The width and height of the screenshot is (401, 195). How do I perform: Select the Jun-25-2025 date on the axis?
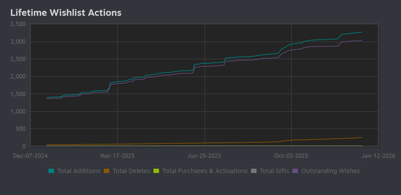[x=204, y=156]
